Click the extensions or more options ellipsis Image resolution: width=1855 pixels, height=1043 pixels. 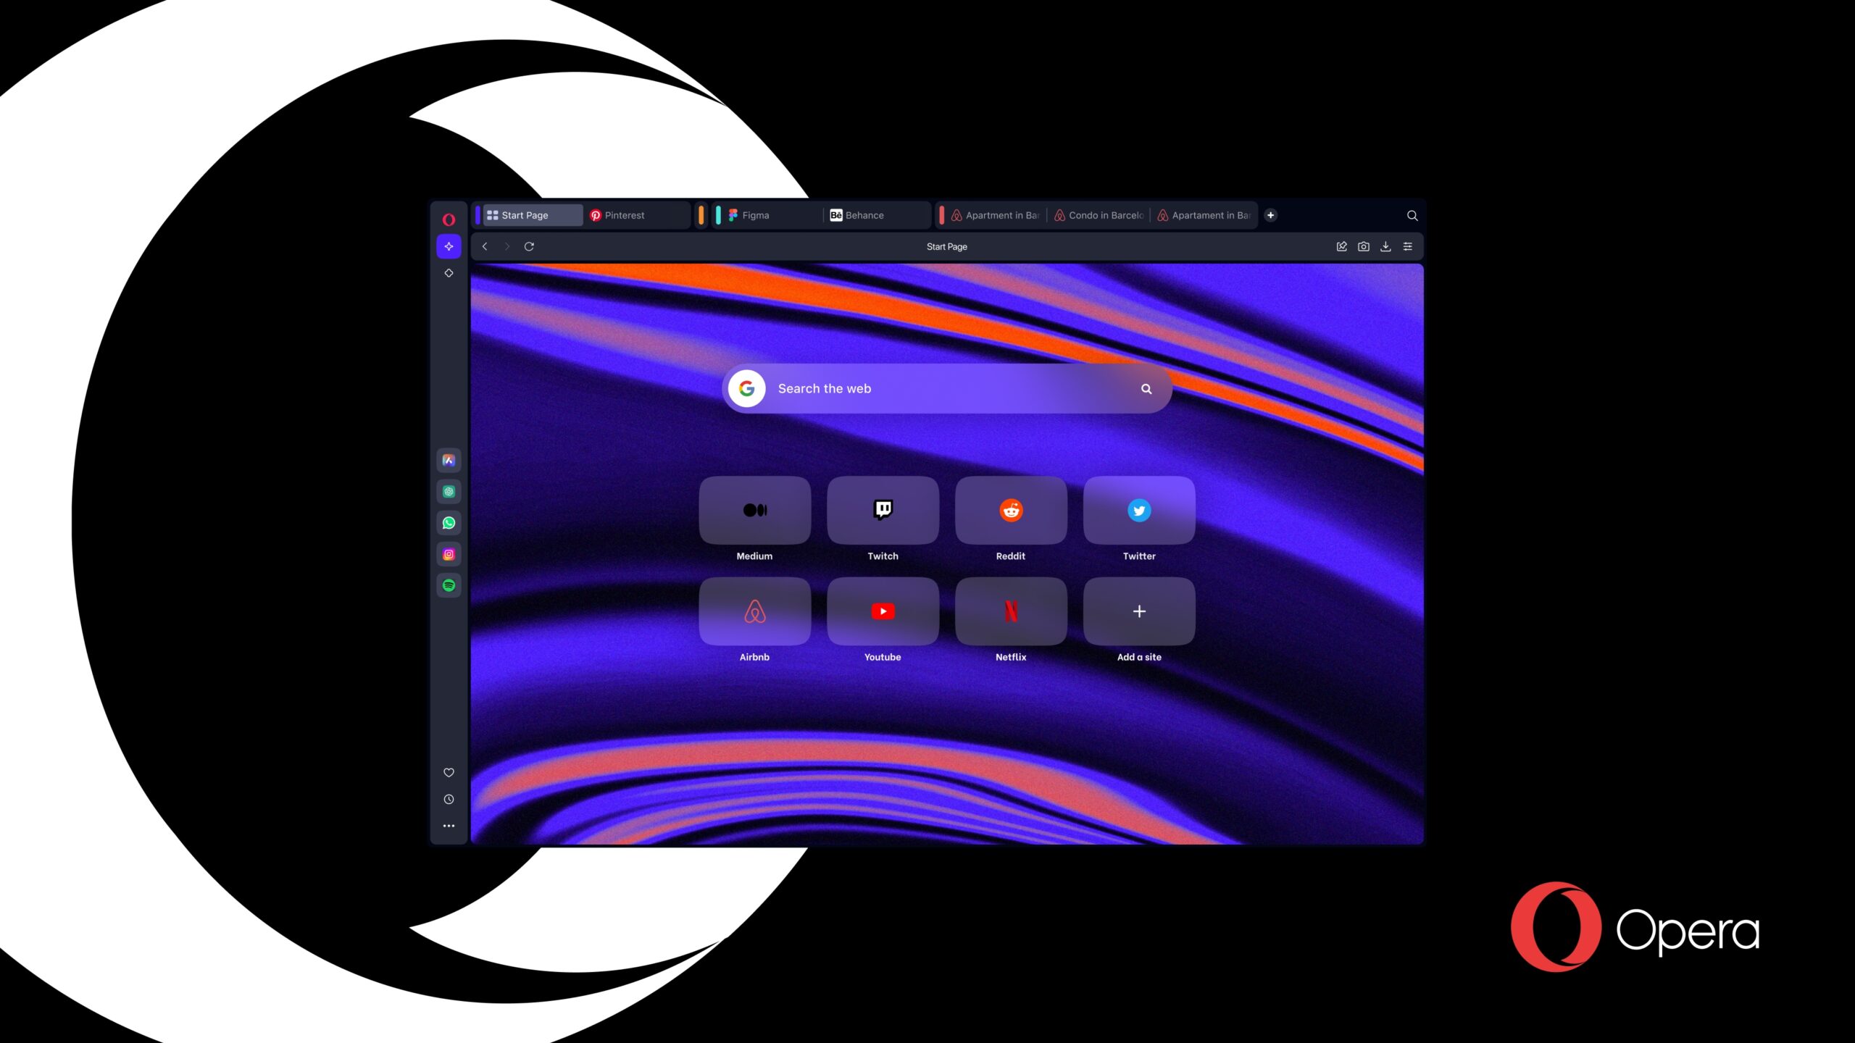pos(449,826)
